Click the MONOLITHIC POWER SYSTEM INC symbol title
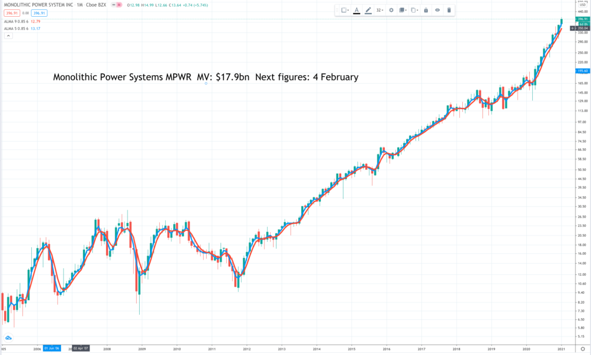 pos(39,5)
